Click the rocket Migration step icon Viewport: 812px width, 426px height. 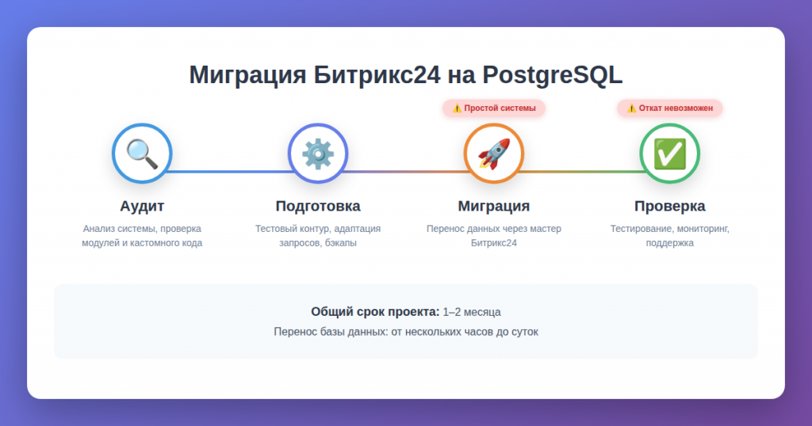pos(493,154)
